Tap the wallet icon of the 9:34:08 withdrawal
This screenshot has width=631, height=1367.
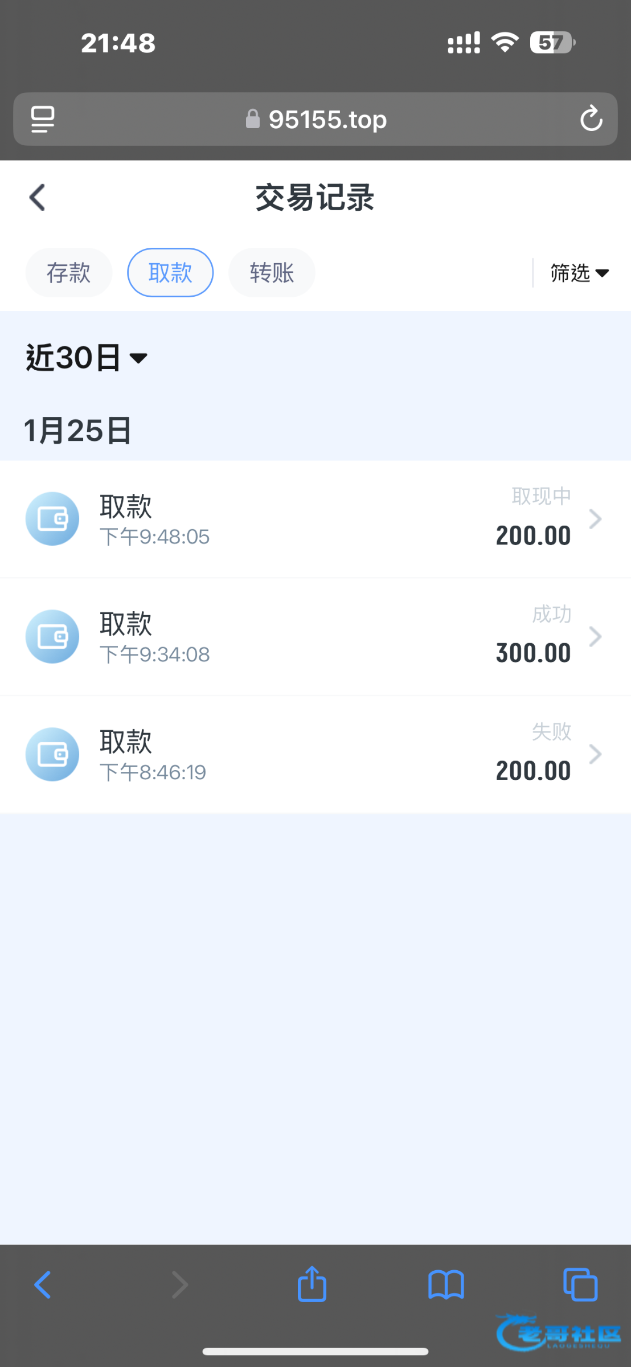52,636
